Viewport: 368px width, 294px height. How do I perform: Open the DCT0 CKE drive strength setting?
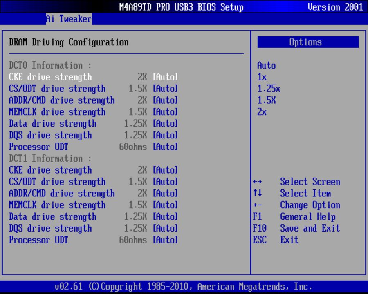(50, 77)
